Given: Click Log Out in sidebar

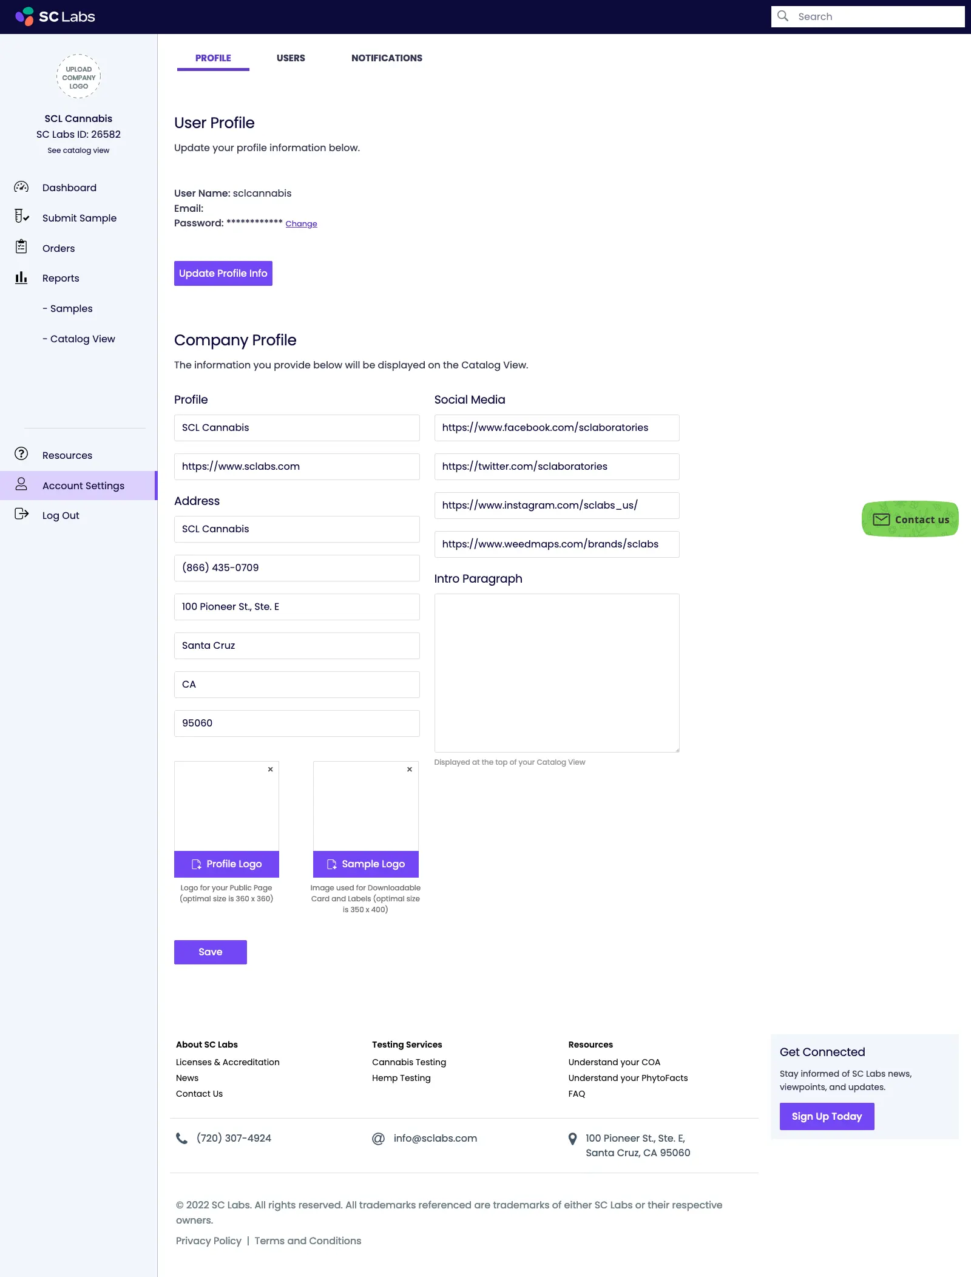Looking at the screenshot, I should click(61, 515).
